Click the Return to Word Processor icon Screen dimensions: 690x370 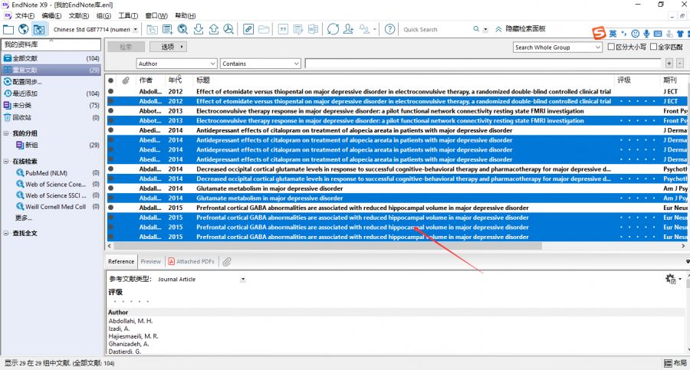(313, 29)
